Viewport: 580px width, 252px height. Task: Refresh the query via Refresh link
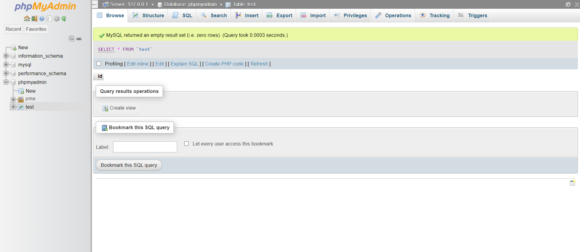259,64
